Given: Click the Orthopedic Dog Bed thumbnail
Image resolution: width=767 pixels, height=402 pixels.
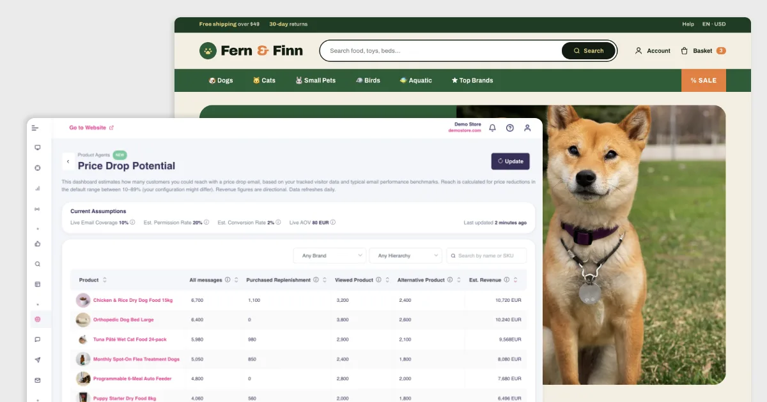Looking at the screenshot, I should click(x=83, y=320).
